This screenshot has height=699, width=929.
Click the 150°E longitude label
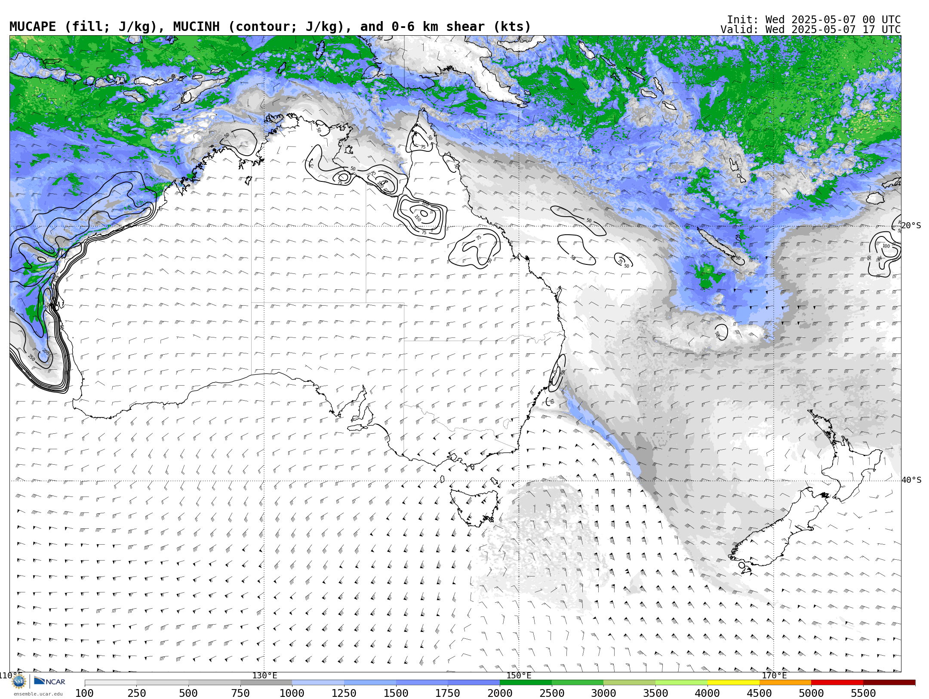519,675
